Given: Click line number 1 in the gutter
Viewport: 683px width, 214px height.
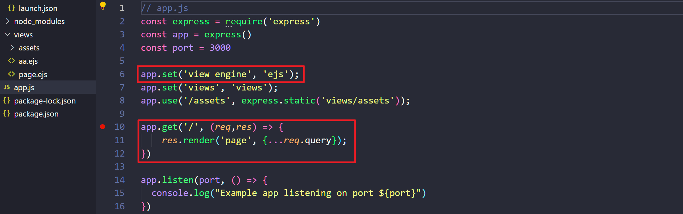Looking at the screenshot, I should (x=122, y=8).
